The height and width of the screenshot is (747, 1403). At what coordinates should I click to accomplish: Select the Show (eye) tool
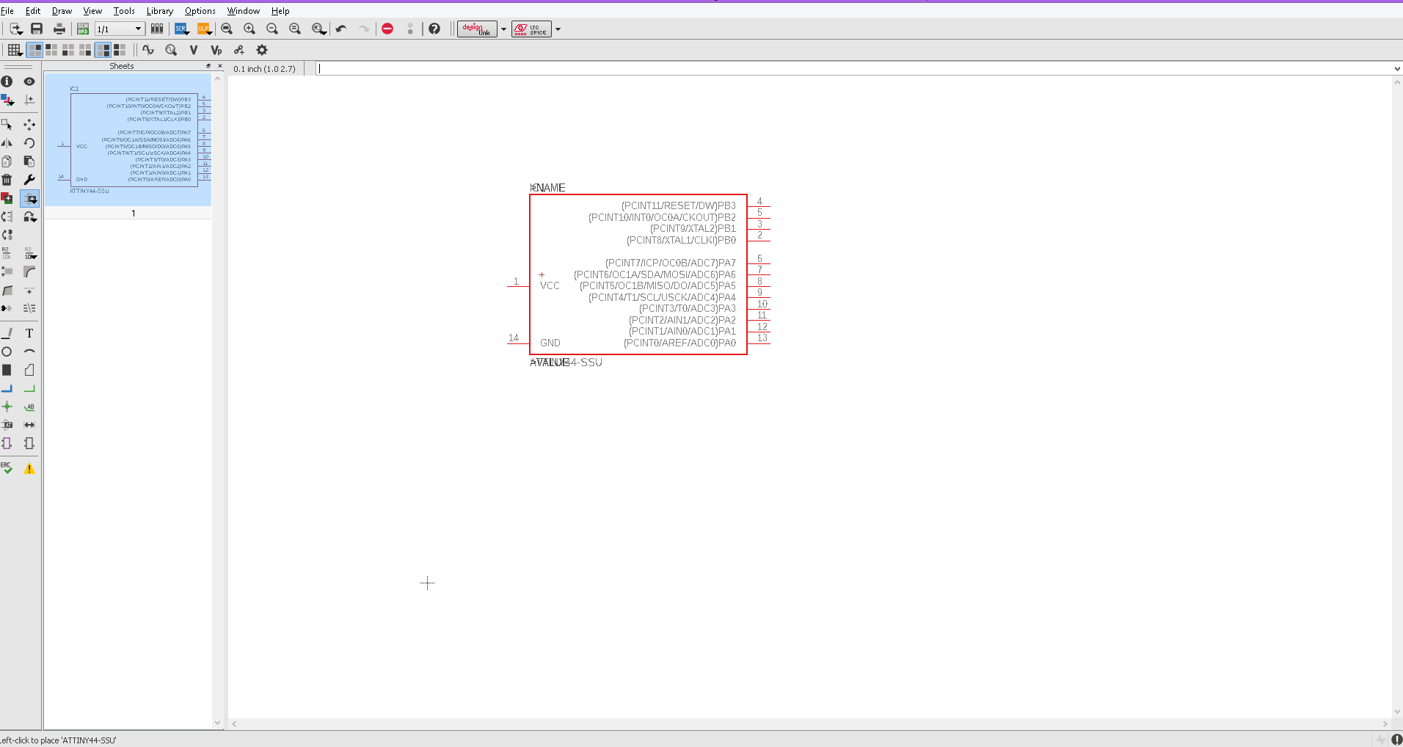coord(29,81)
